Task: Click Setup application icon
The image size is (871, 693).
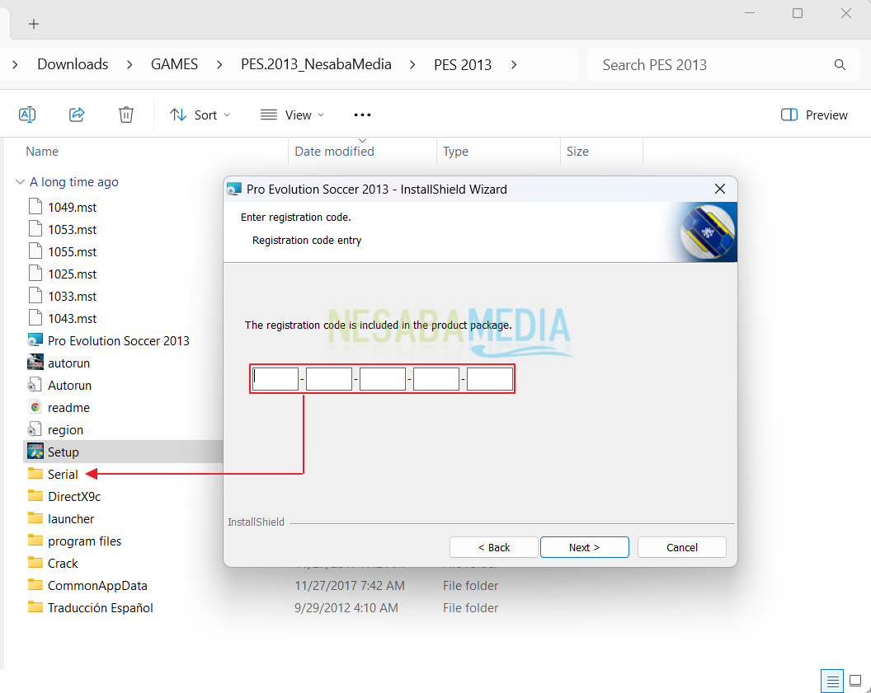Action: tap(35, 451)
